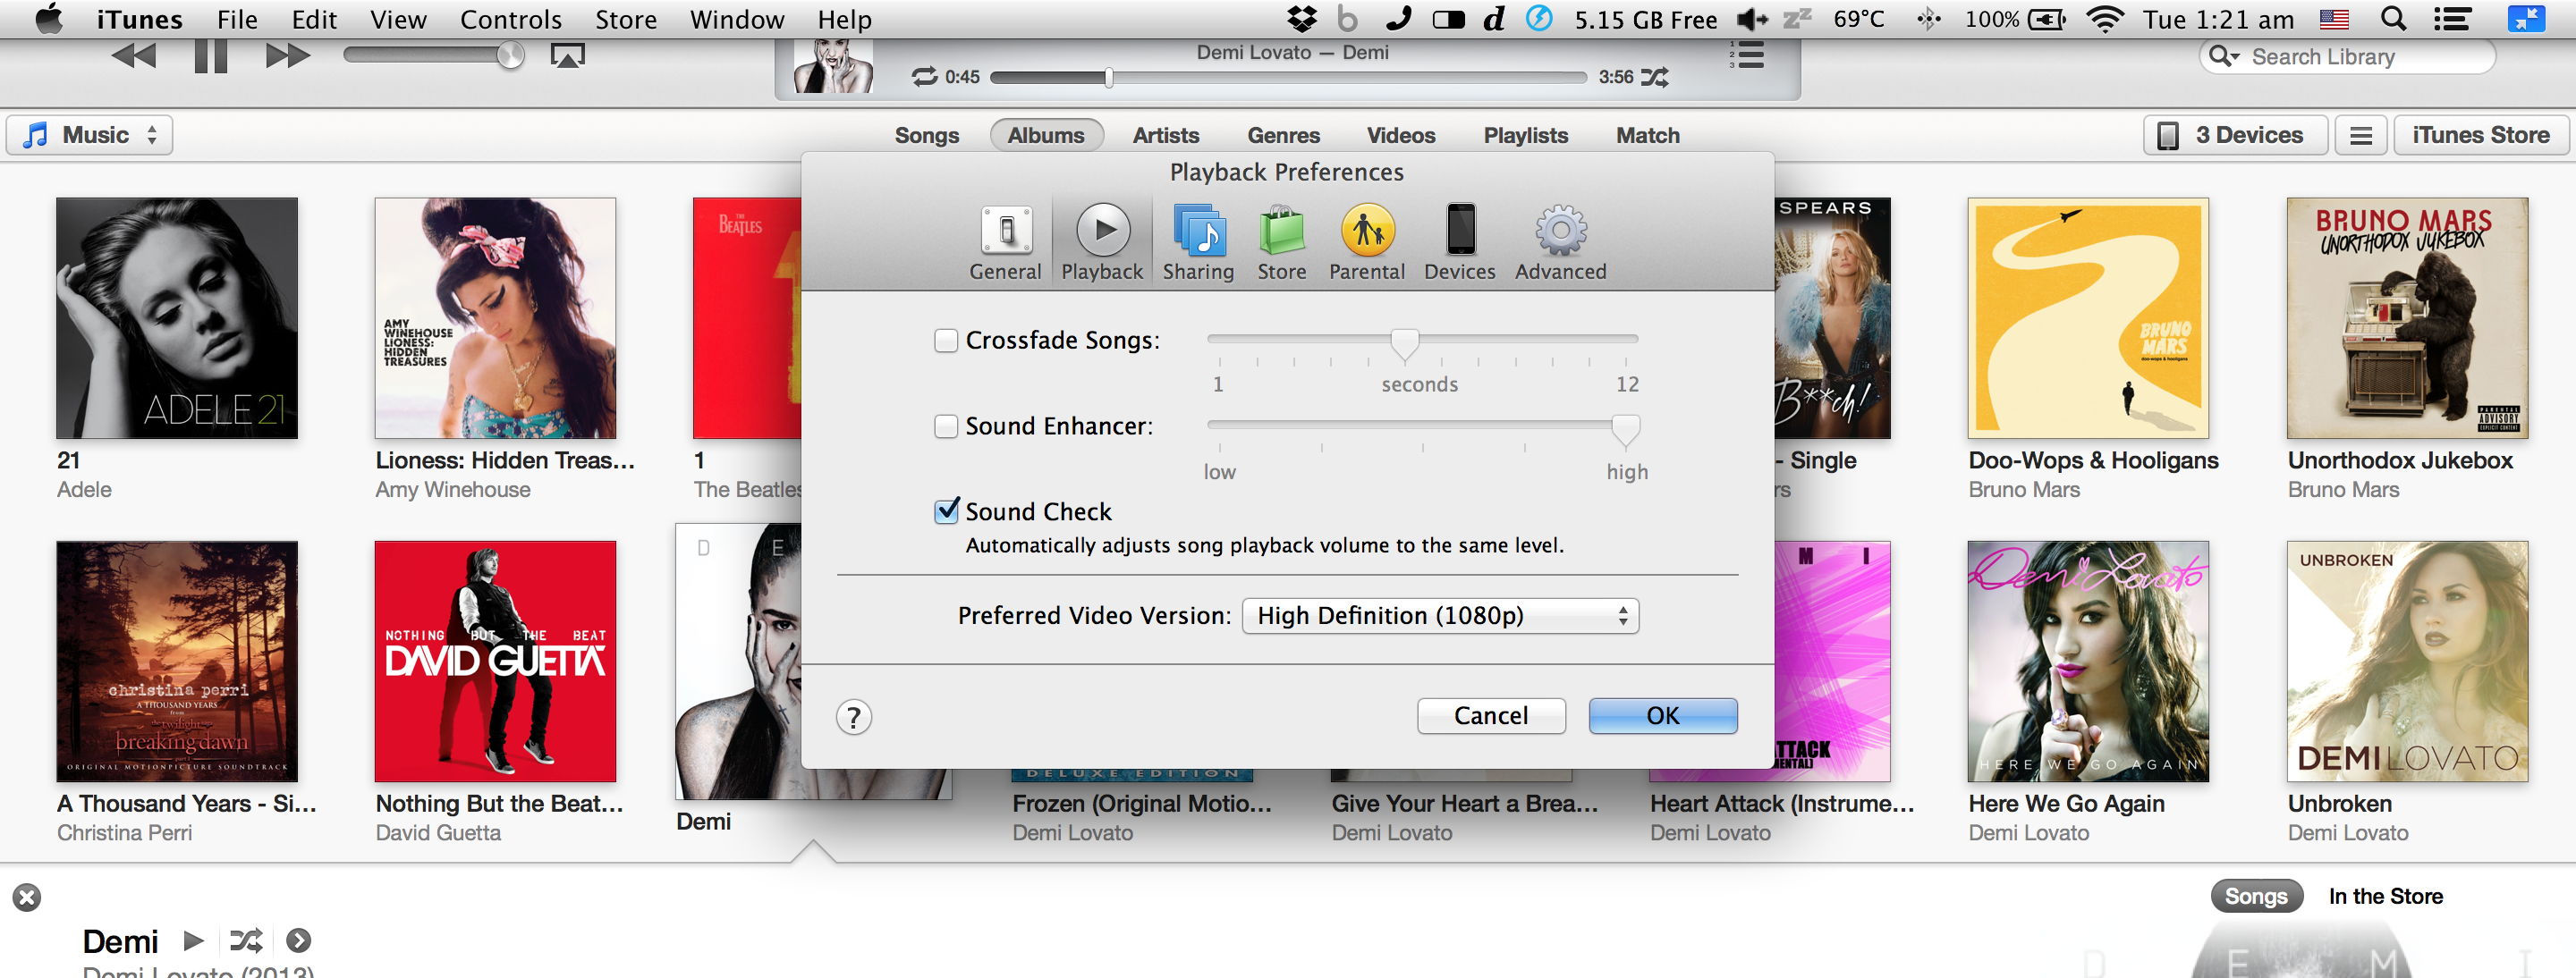Play the Demi album from the detail header
Screen dimensions: 2576x978
(x=194, y=940)
